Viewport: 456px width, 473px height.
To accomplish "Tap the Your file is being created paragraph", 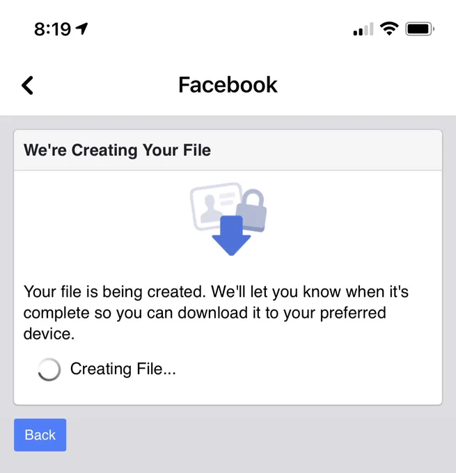I will 216,313.
